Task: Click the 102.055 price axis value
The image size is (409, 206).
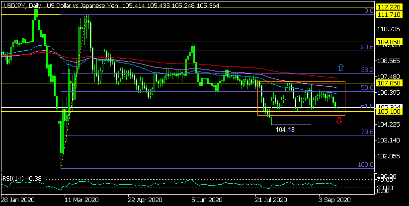Action: [389, 156]
